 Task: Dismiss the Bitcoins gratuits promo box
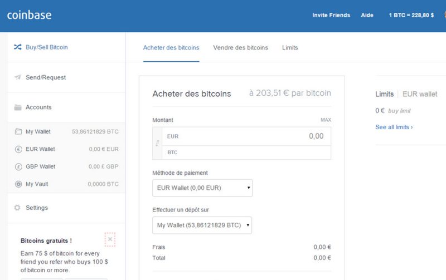pyautogui.click(x=110, y=239)
